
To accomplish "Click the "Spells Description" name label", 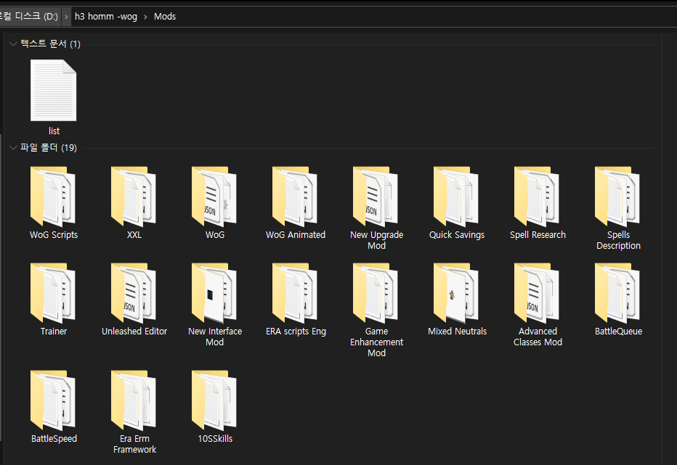I will point(618,240).
